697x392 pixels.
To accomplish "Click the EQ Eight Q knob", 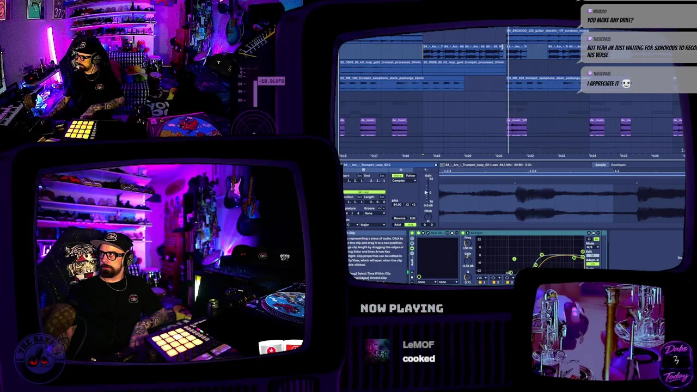I will (x=468, y=277).
